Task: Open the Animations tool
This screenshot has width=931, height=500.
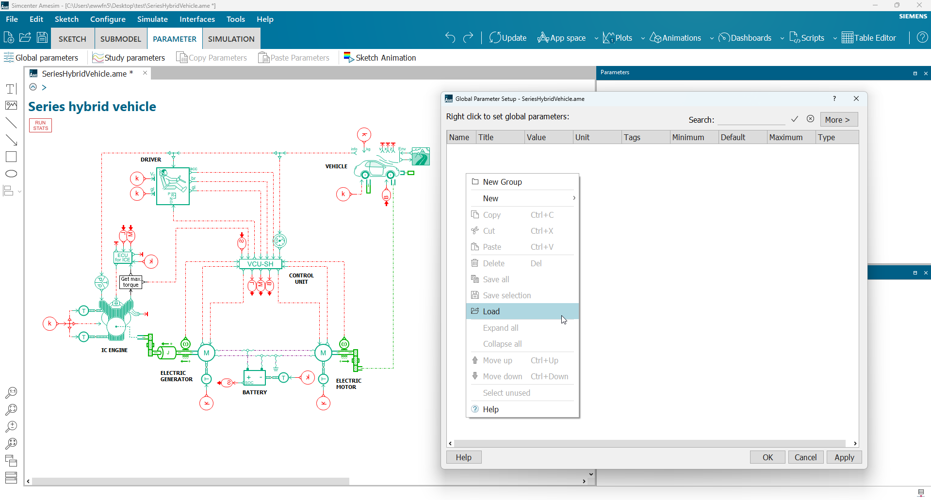Action: (x=675, y=38)
